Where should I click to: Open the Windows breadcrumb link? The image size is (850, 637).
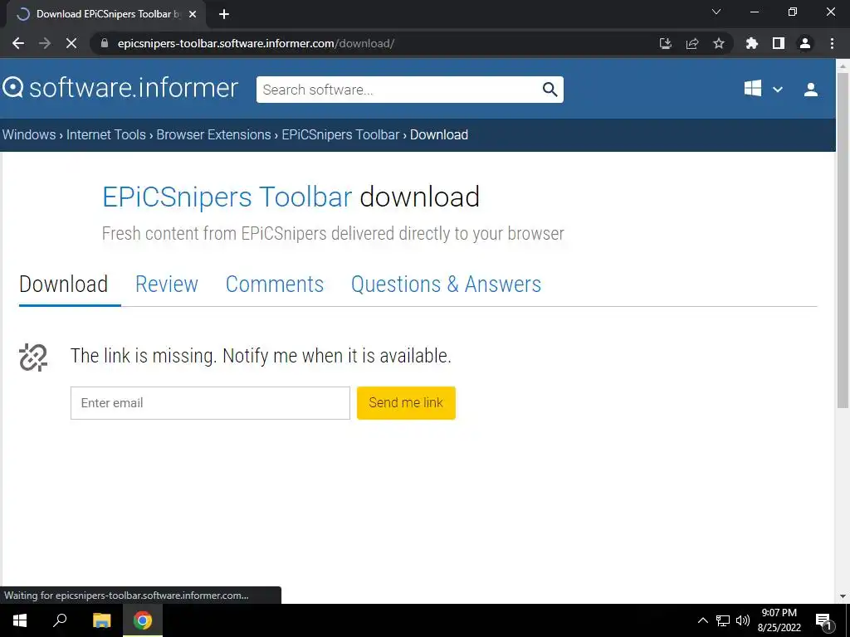click(x=29, y=135)
